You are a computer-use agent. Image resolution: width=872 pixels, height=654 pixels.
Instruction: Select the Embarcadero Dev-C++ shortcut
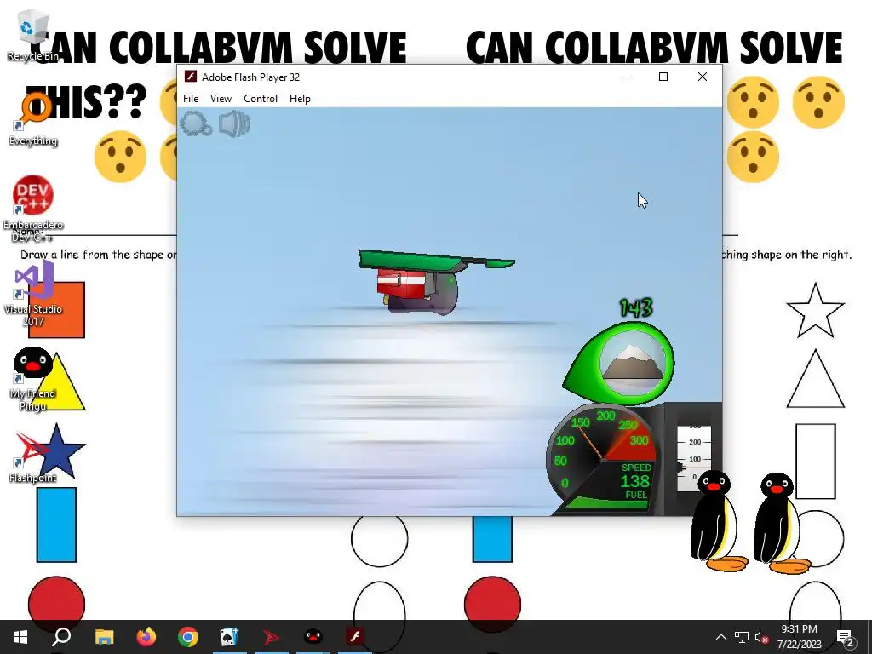tap(33, 209)
